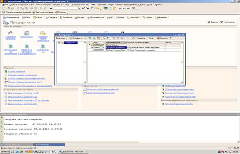Click the Советы button on Предприятие panel
The height and width of the screenshot is (154, 240).
(213, 22)
